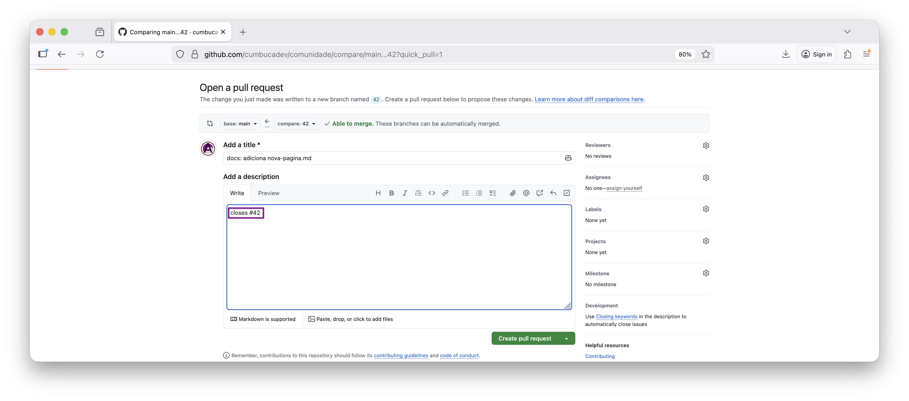Open Labels settings gear
Image resolution: width=909 pixels, height=401 pixels.
(x=706, y=209)
